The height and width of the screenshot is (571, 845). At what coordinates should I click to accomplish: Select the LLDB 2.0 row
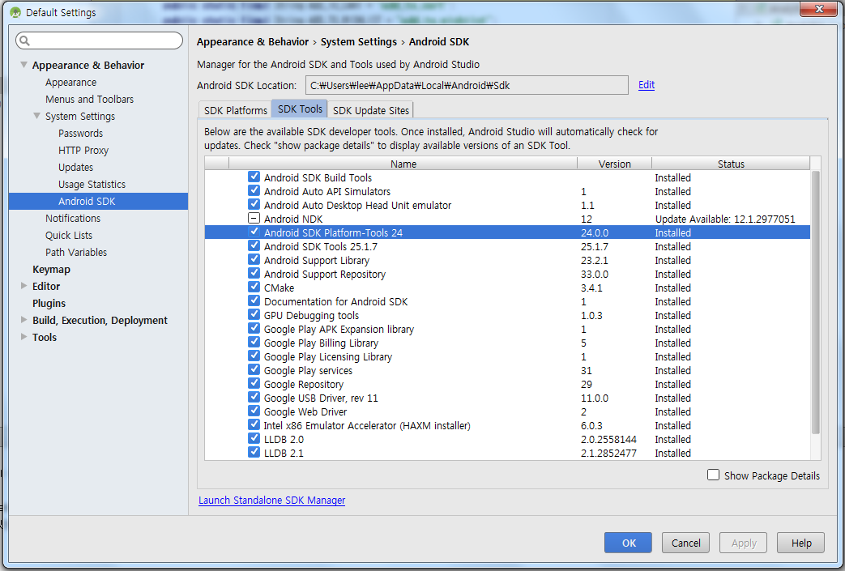[507, 439]
